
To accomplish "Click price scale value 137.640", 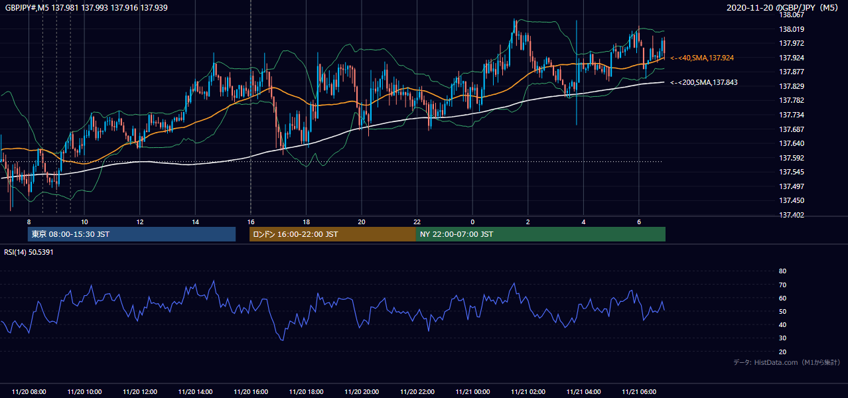I will click(791, 143).
